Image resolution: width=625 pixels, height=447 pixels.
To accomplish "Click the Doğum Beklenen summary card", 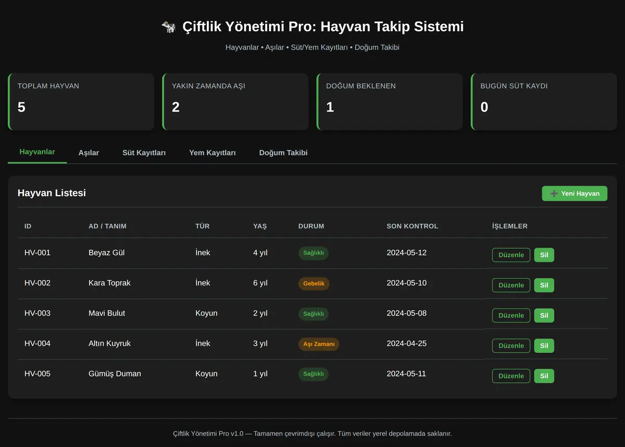I will [390, 101].
